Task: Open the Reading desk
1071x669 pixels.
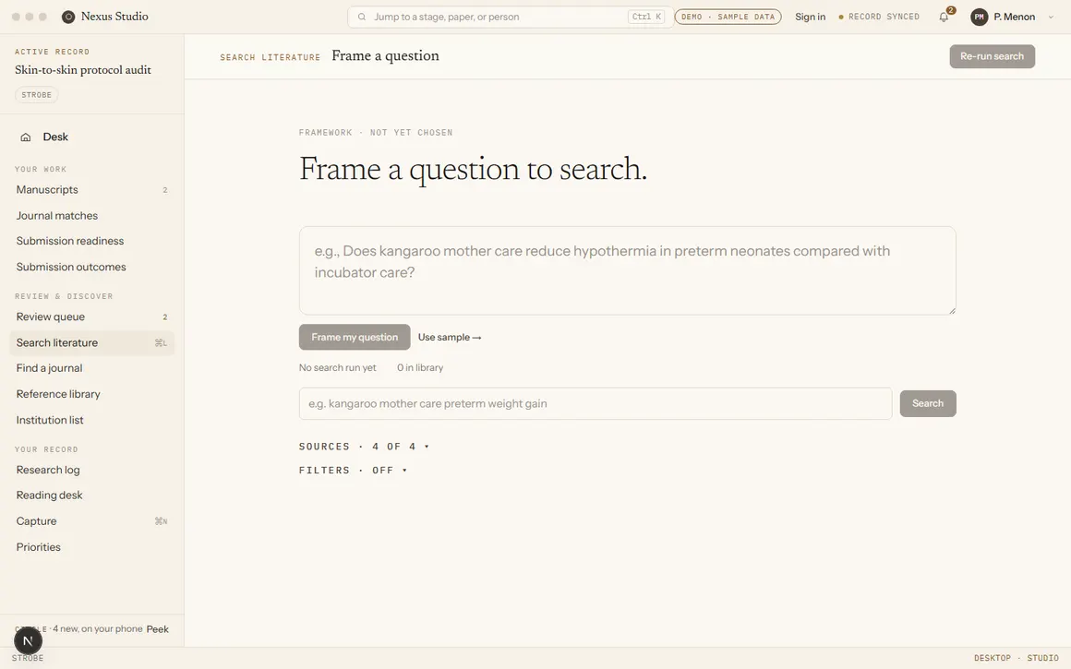Action: pos(91,495)
